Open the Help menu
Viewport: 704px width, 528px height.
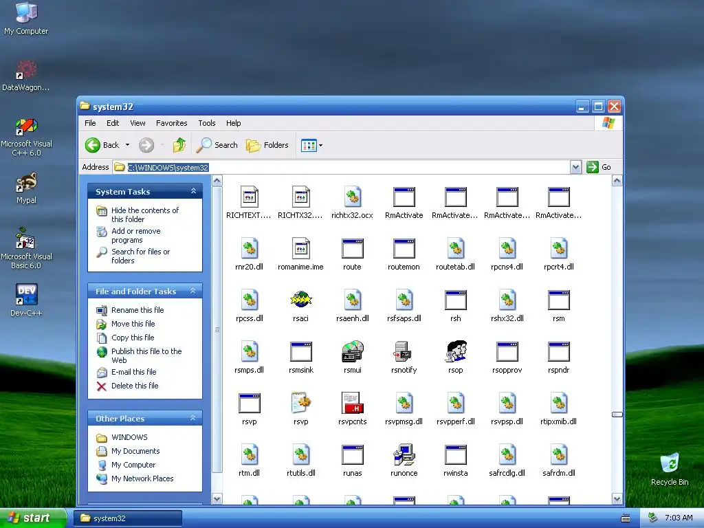pos(234,123)
